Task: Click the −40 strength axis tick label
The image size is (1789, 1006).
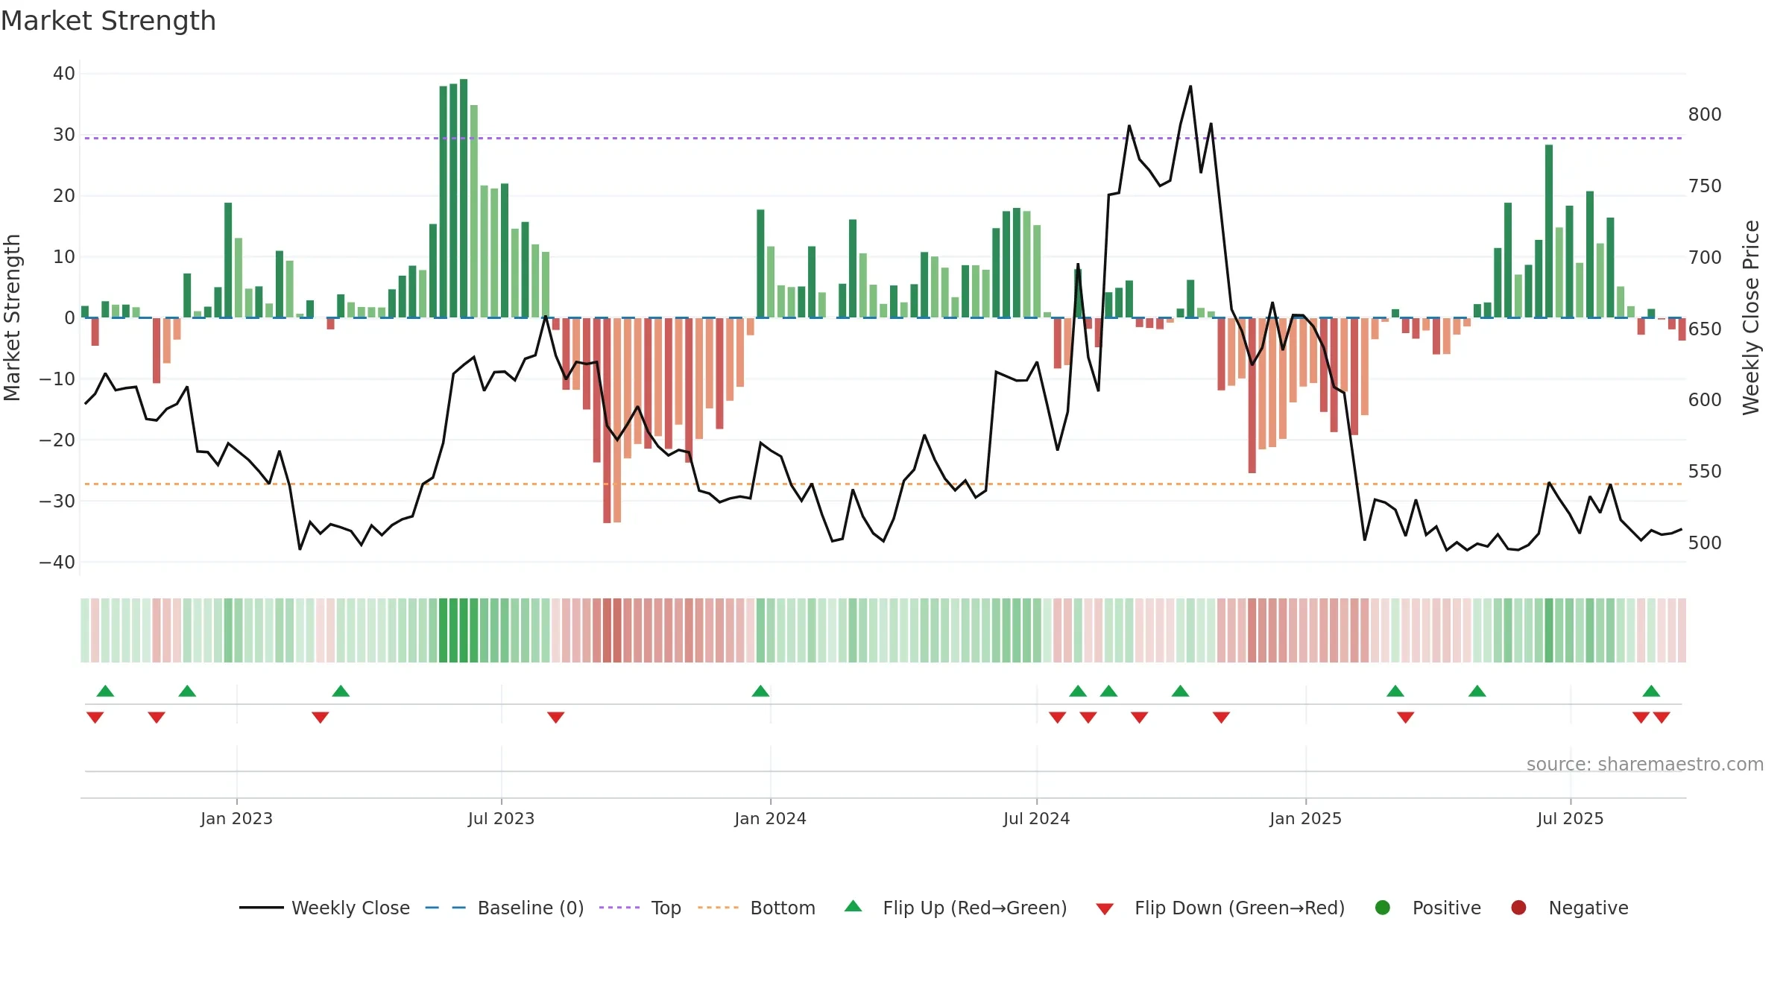Action: pyautogui.click(x=57, y=563)
